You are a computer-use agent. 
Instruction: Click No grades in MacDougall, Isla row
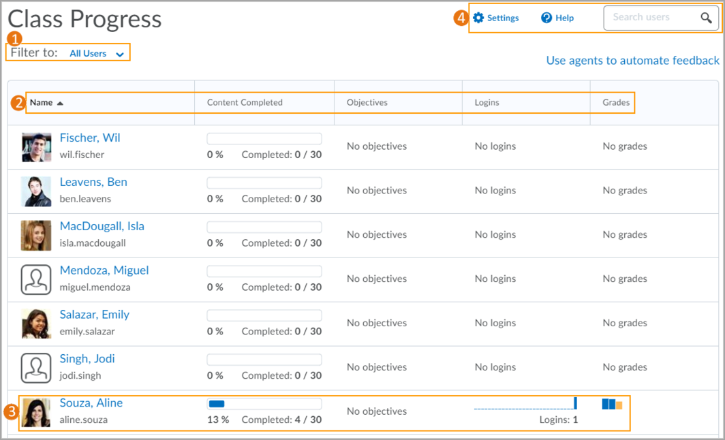coord(625,235)
